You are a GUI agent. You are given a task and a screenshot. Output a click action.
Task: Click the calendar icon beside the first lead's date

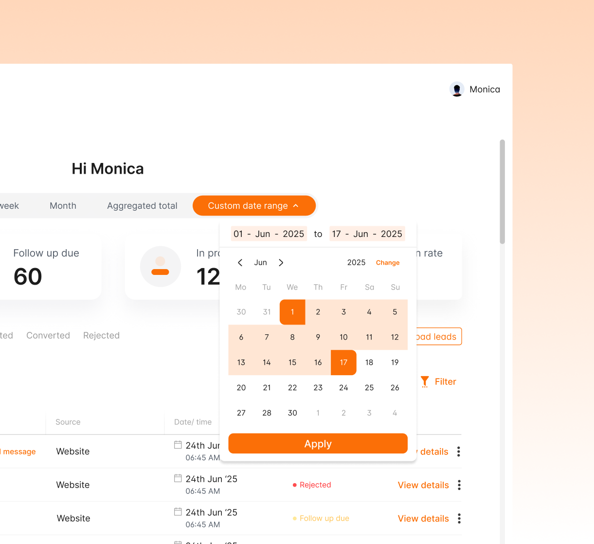pos(178,443)
